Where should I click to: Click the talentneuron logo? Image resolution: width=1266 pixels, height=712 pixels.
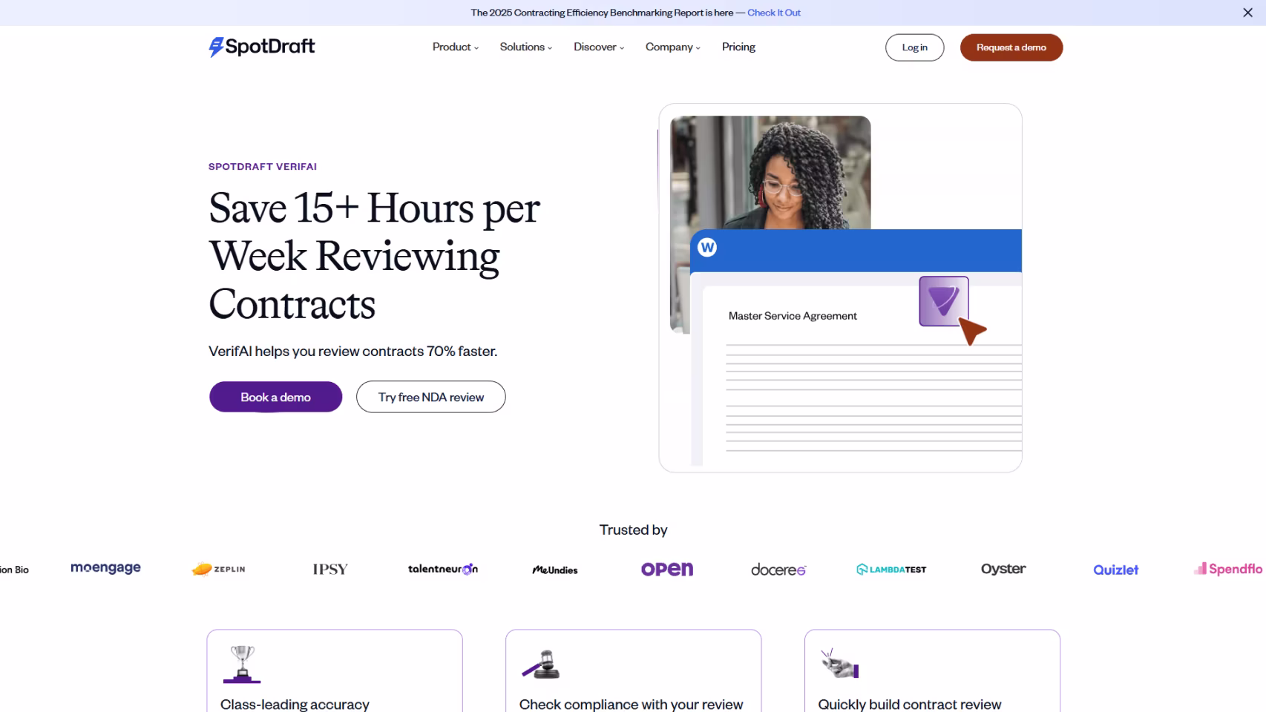tap(443, 569)
